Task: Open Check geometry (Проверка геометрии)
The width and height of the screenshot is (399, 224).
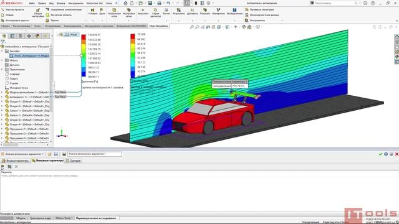Action: click(259, 10)
